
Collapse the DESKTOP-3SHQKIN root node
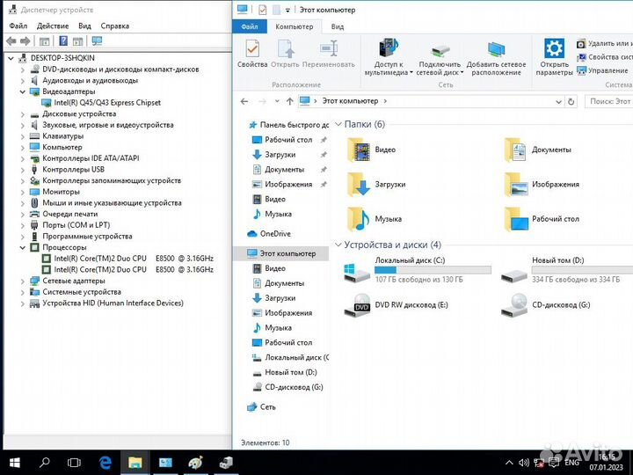click(x=11, y=58)
